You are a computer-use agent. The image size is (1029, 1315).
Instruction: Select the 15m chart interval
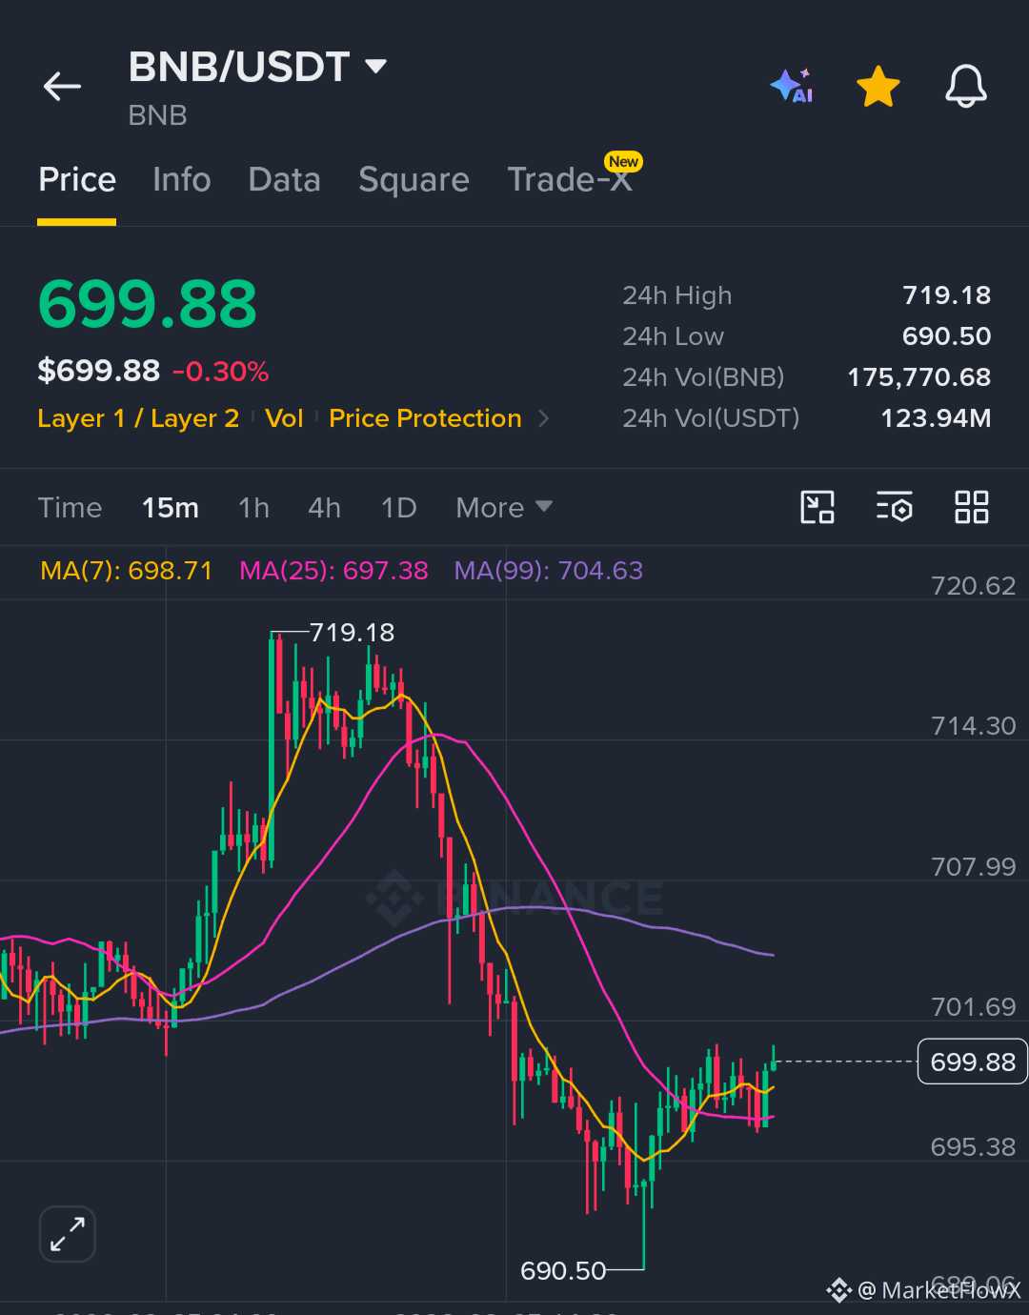click(x=171, y=508)
